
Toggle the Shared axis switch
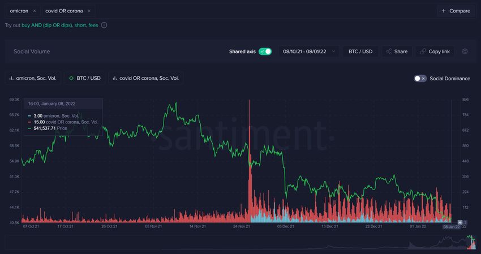[x=265, y=51]
